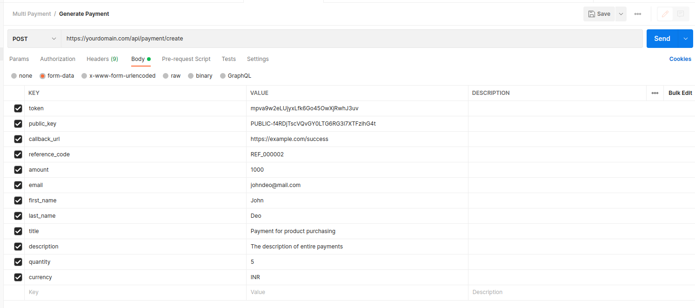Expand the Send button dropdown arrow

click(686, 39)
